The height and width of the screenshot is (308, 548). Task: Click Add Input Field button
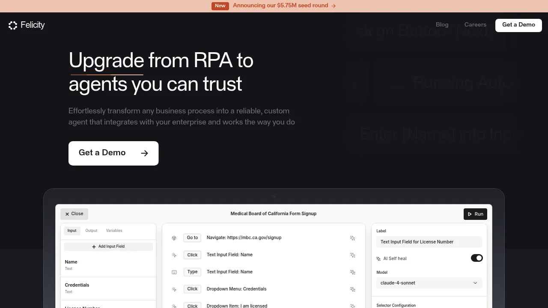tap(108, 247)
